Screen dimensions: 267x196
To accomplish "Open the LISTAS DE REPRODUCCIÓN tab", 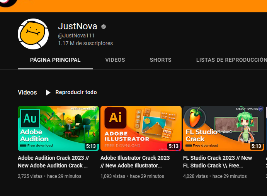I will tap(231, 60).
